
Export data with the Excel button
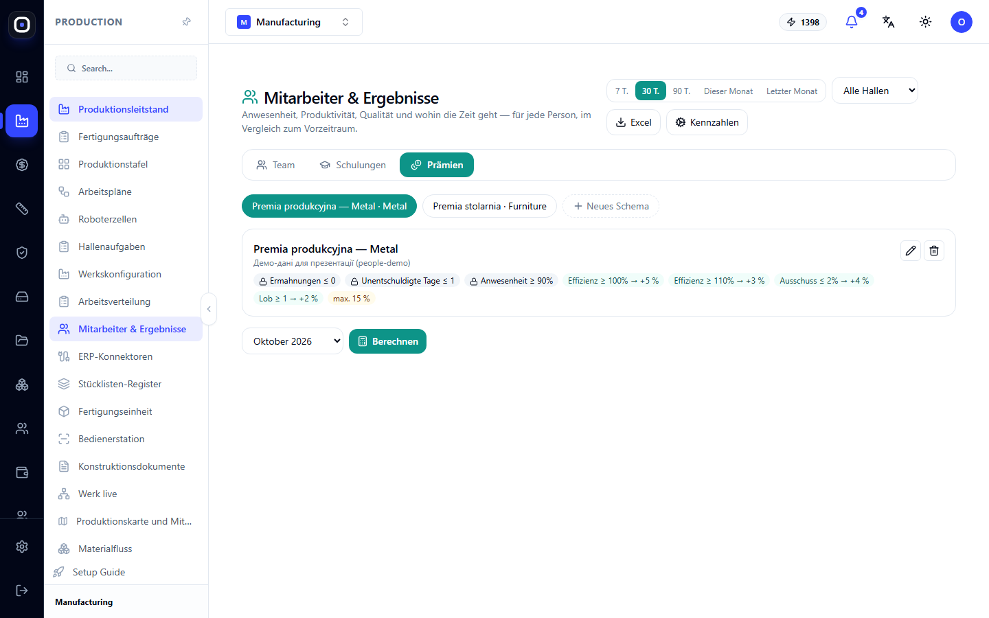pyautogui.click(x=633, y=122)
